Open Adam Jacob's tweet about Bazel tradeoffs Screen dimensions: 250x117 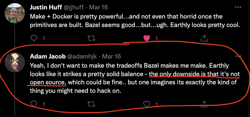point(135,78)
